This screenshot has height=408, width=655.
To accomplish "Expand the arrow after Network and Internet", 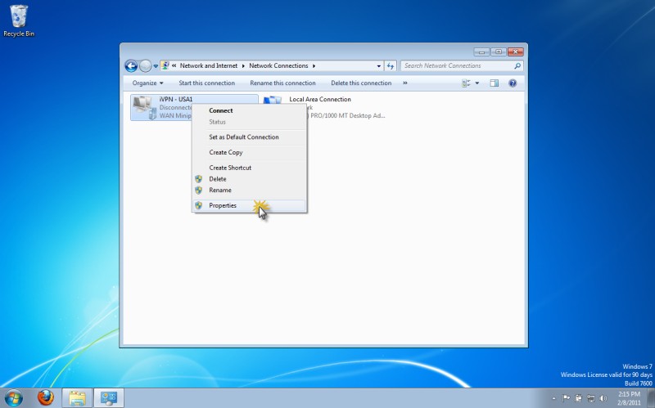I will coord(243,65).
